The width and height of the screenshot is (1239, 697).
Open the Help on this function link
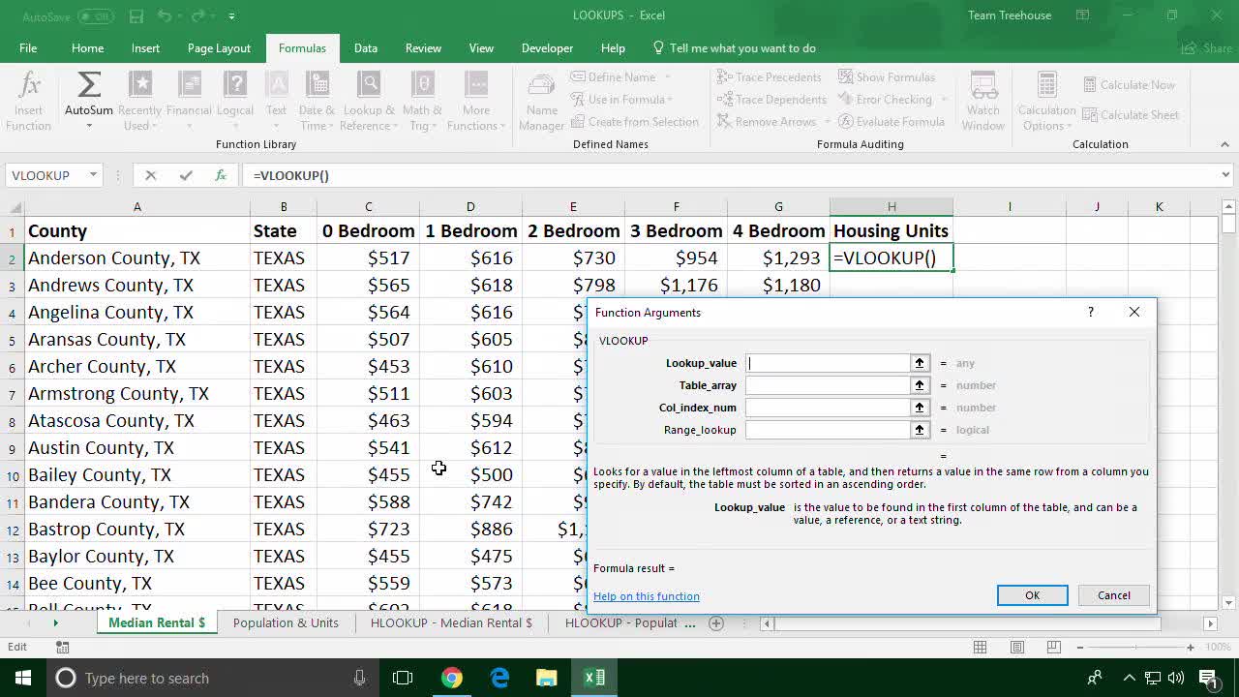(647, 596)
